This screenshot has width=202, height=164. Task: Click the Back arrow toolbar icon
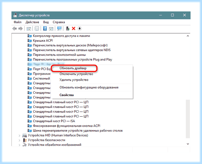tap(14, 29)
